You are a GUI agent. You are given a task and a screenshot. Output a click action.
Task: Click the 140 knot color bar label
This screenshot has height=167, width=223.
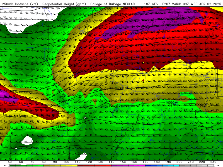[x=111, y=162]
